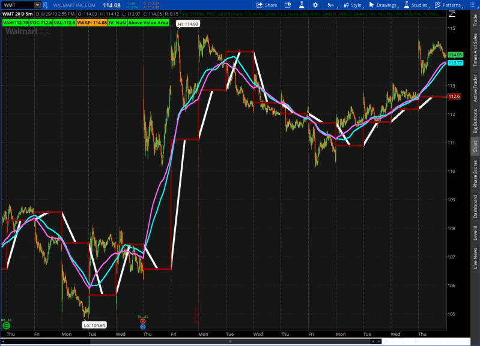Viewport: 480px width, 346px height.
Task: Open the symbol dropdown arrow next to WMT
Action: click(x=37, y=5)
